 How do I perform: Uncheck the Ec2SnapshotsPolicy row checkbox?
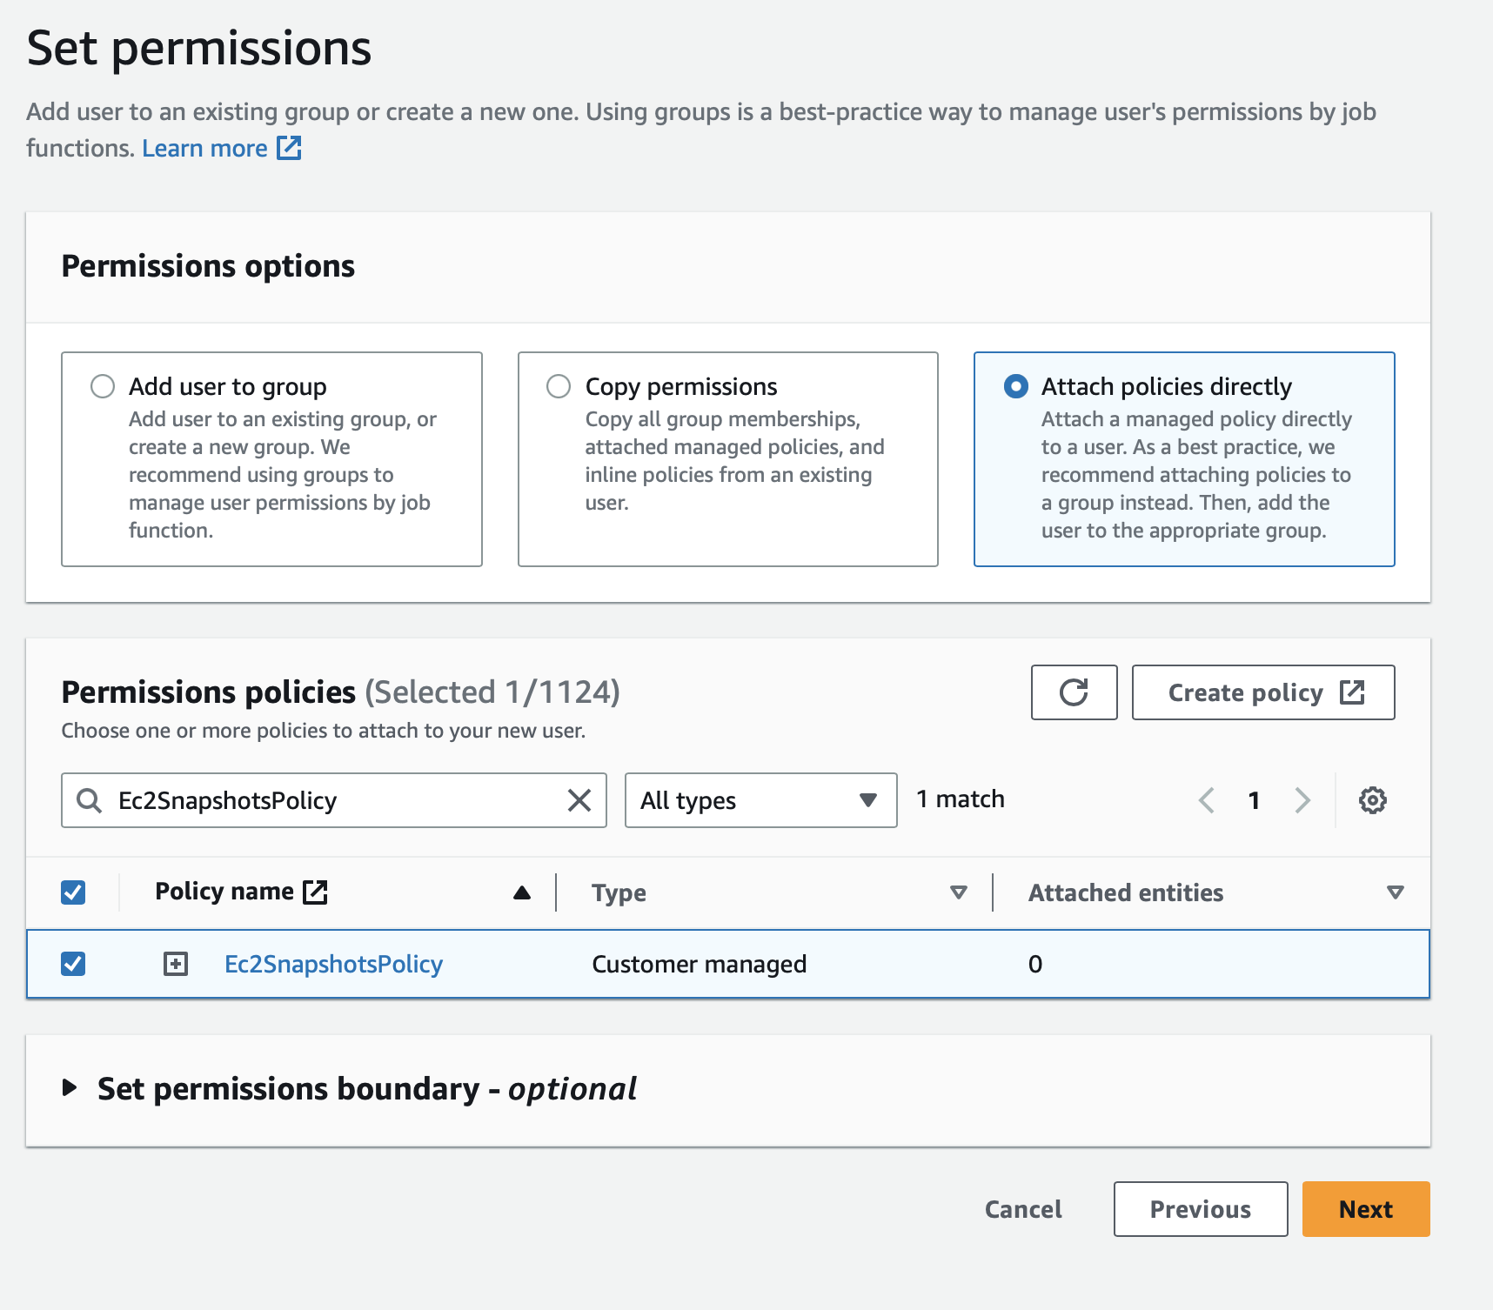[x=73, y=963]
